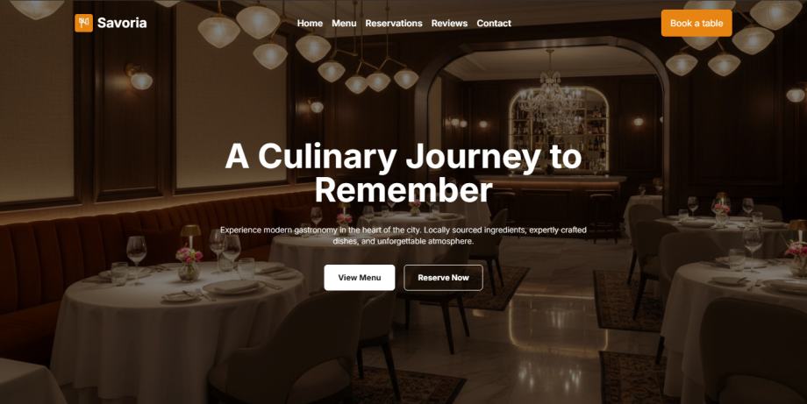
Task: Go to the Home nav link
Action: point(310,23)
